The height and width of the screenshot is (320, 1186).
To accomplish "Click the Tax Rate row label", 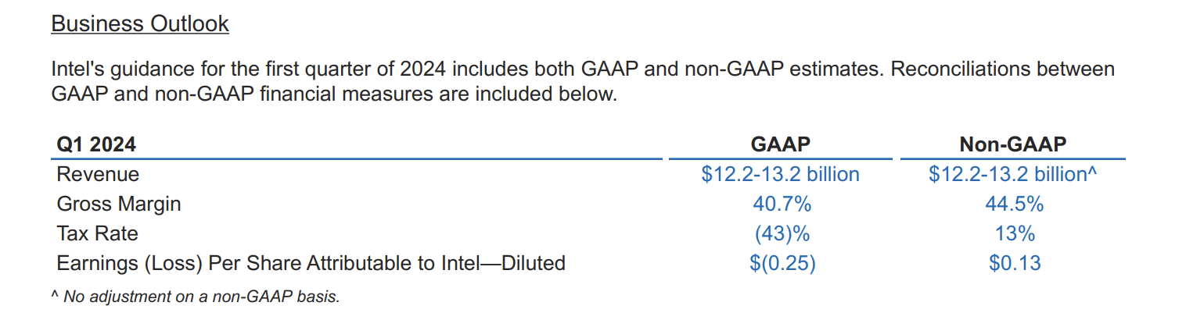I will 97,233.
